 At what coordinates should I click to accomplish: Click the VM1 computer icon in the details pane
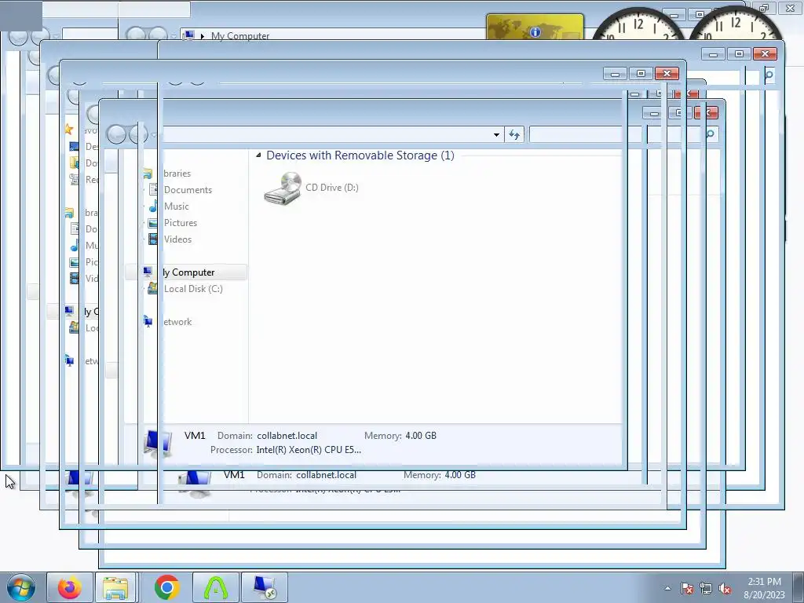click(x=157, y=443)
